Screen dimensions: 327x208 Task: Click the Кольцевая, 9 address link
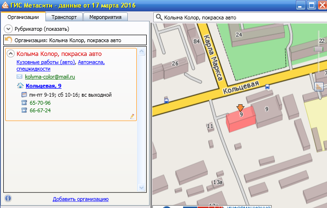point(44,86)
